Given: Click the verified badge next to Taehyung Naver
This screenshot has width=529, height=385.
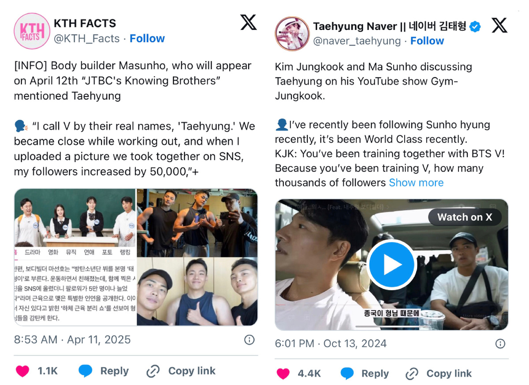Looking at the screenshot, I should pyautogui.click(x=475, y=26).
